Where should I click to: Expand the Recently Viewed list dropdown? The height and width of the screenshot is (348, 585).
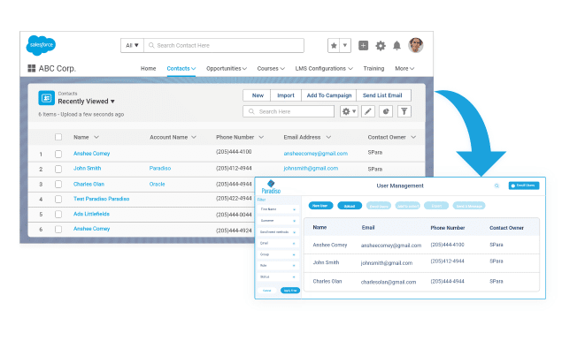(x=112, y=102)
